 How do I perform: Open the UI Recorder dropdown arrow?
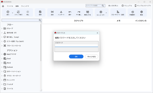[106, 13]
